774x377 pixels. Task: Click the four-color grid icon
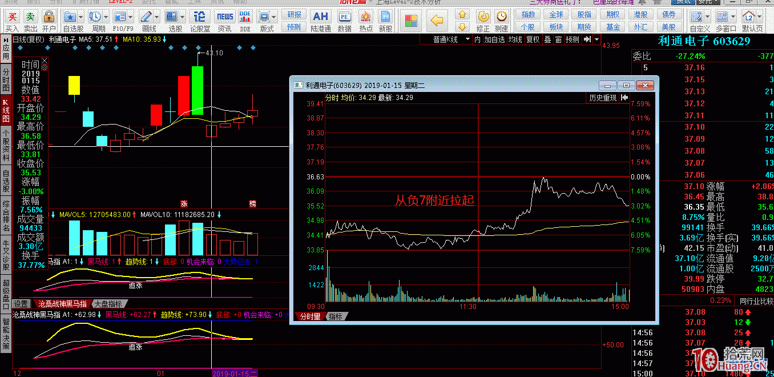point(411,21)
